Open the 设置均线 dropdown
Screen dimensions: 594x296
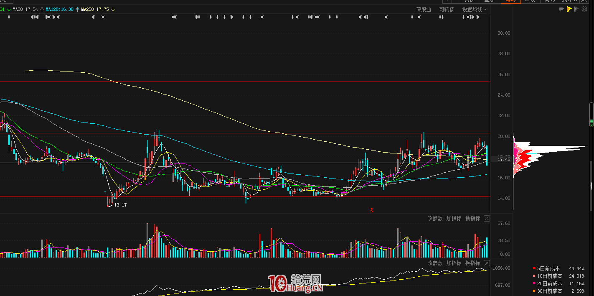[474, 9]
